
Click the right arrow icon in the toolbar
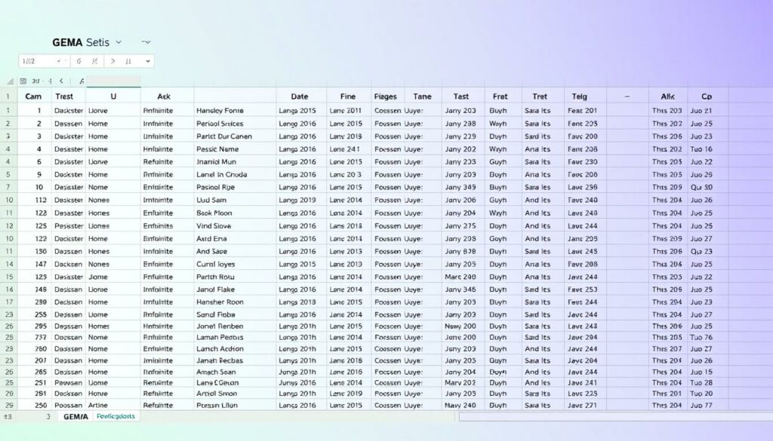pos(113,61)
